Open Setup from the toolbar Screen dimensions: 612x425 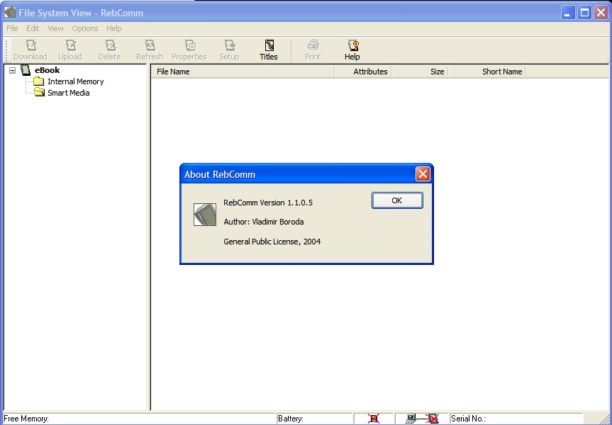(230, 50)
